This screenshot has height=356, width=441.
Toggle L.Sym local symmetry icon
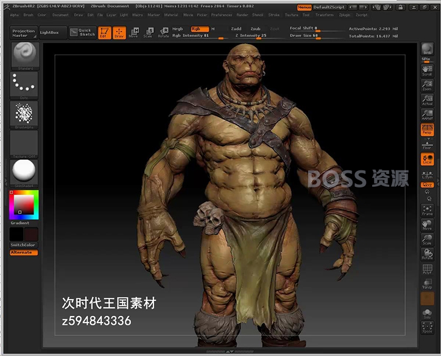click(427, 175)
